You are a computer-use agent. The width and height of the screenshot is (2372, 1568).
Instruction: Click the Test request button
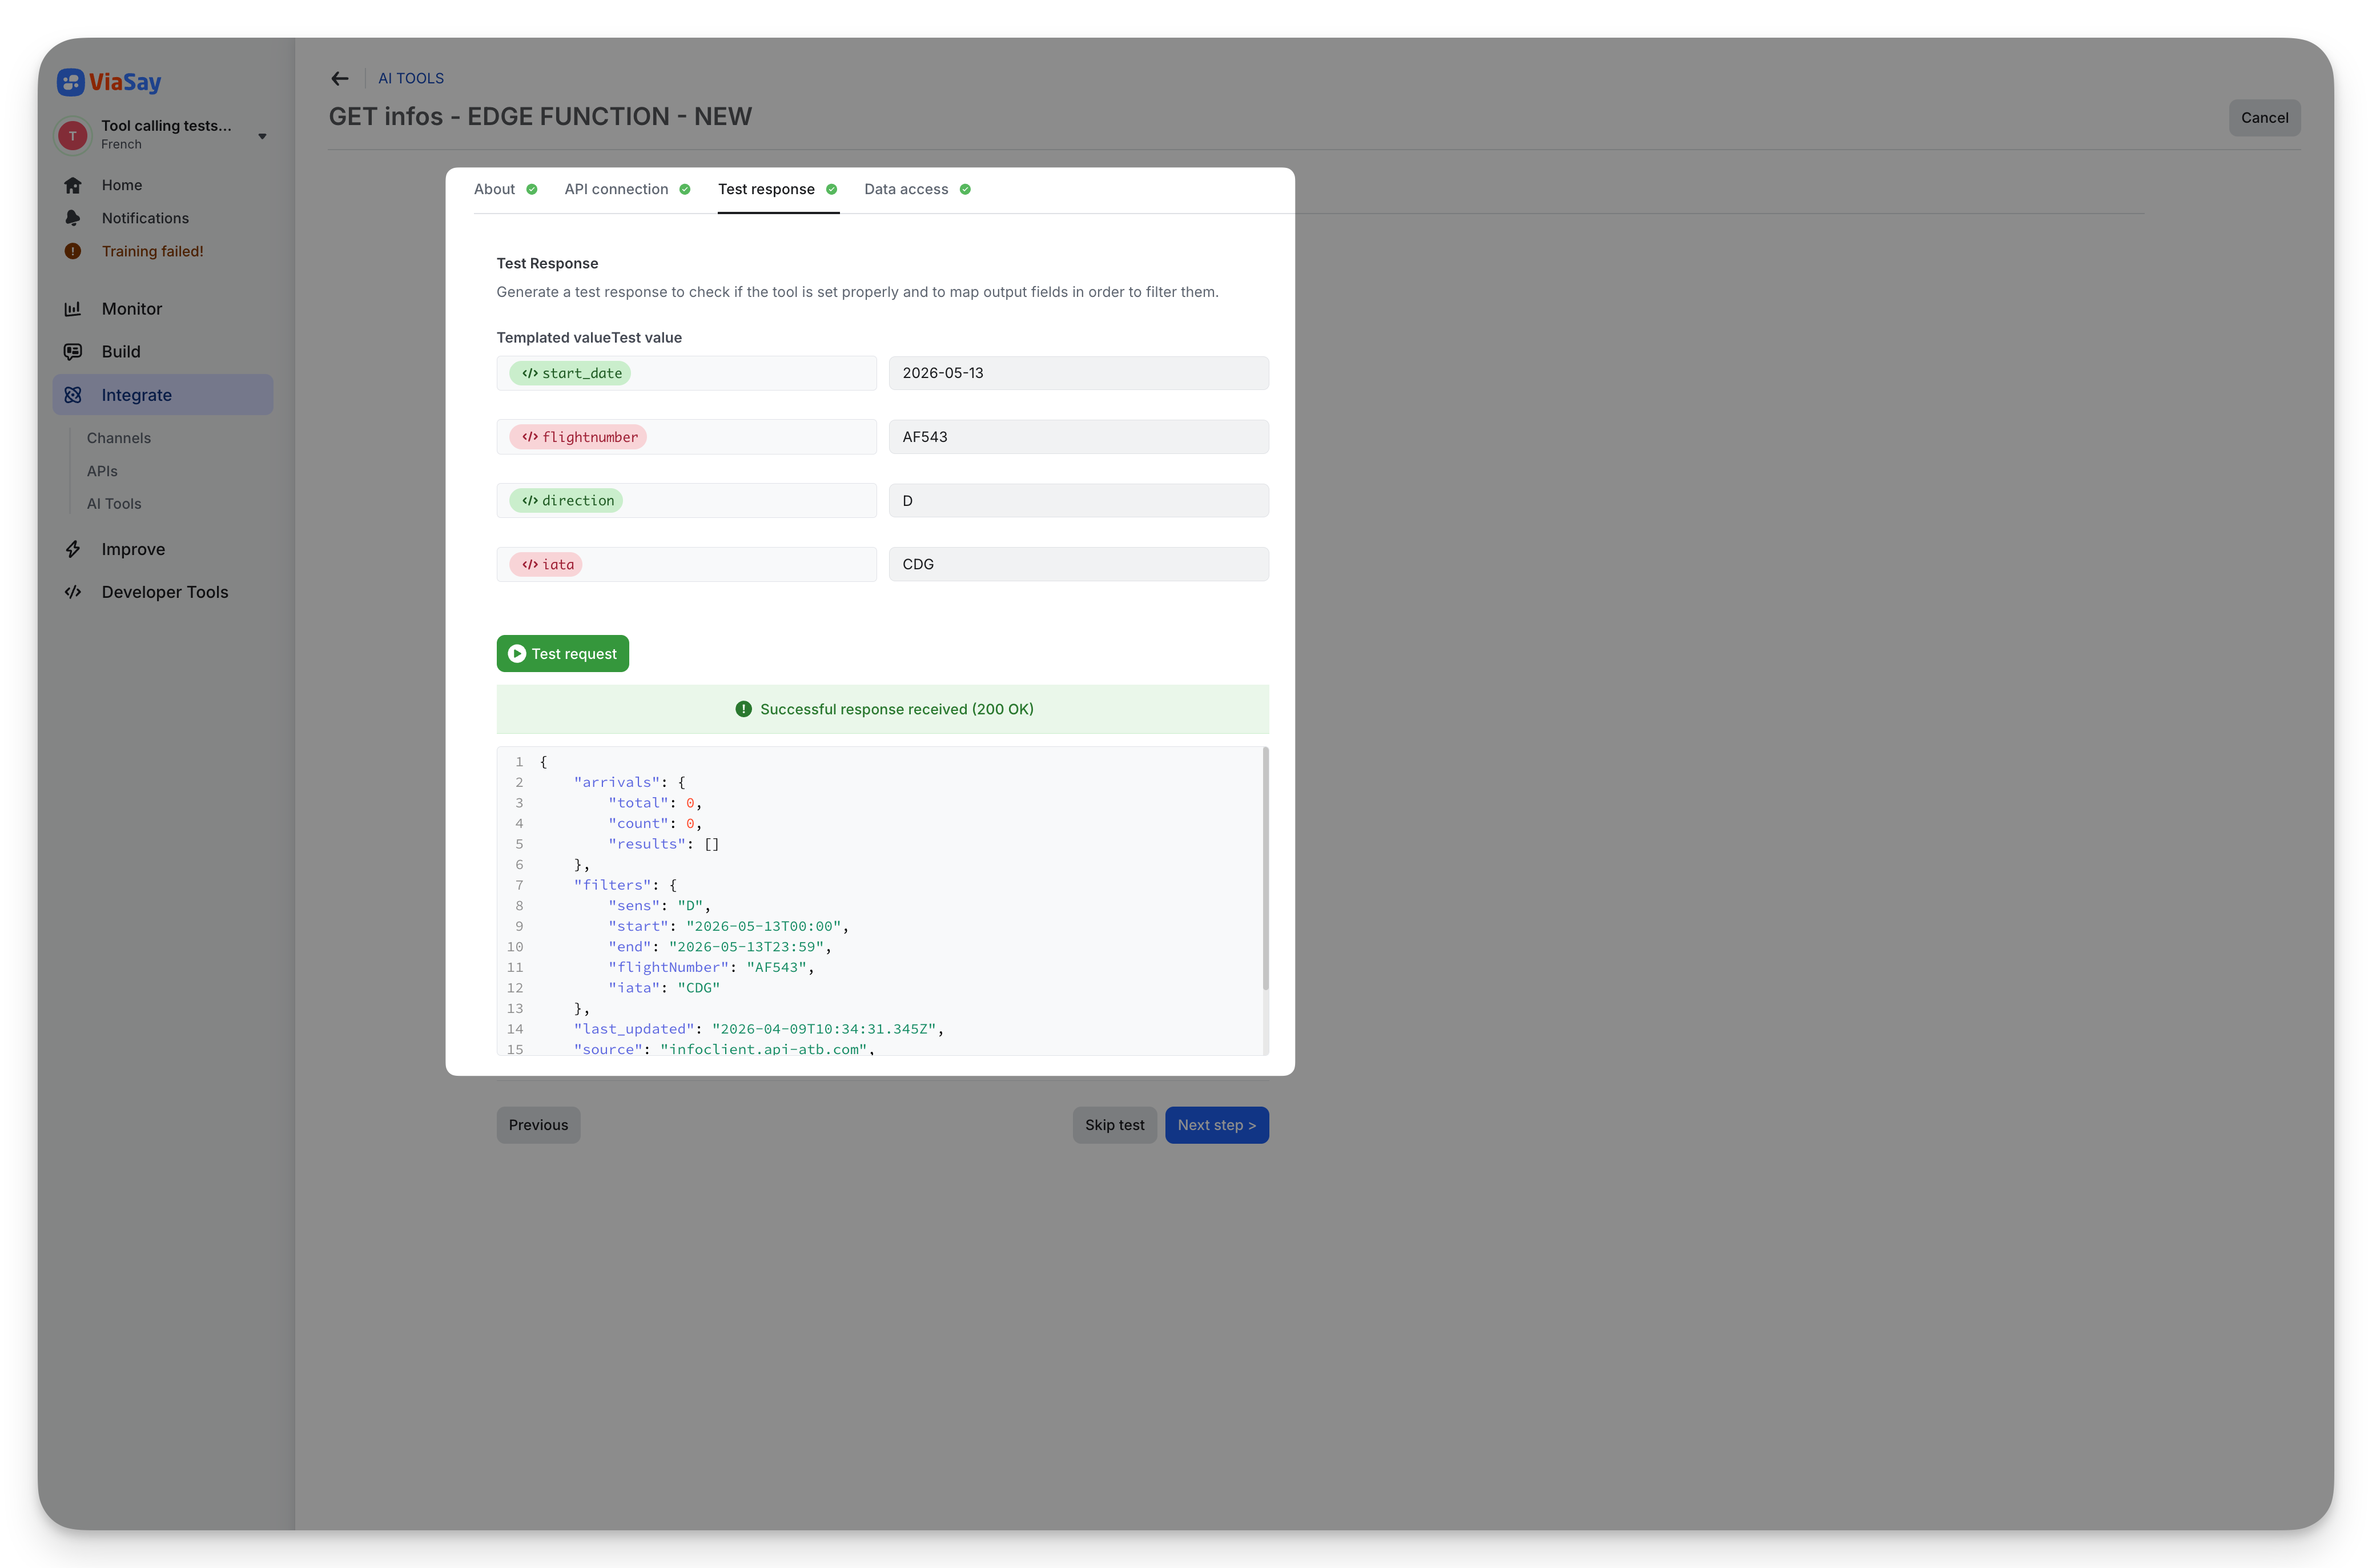click(x=562, y=653)
